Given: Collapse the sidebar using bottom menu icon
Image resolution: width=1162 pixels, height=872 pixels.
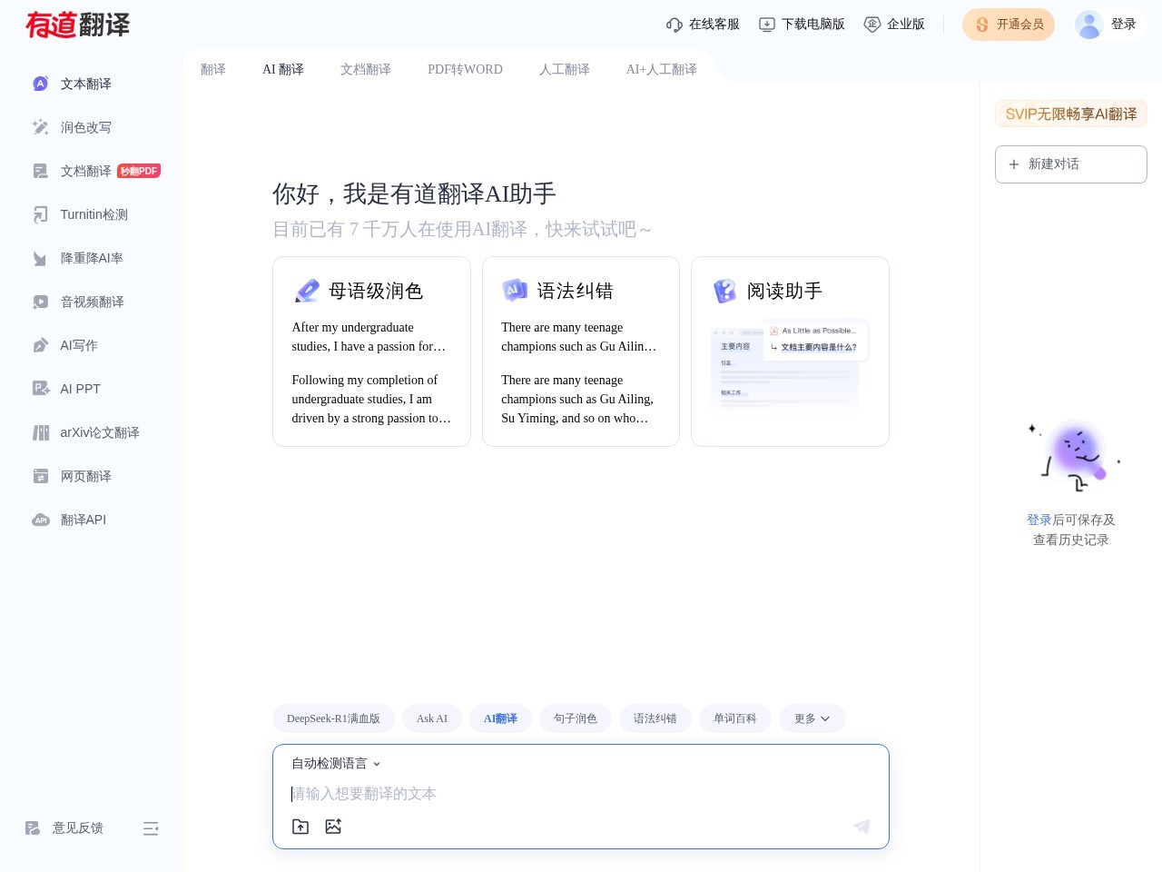Looking at the screenshot, I should 151,828.
